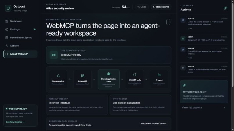Click the scrollbar down arrow
The height and width of the screenshot is (131, 234).
[233, 130]
